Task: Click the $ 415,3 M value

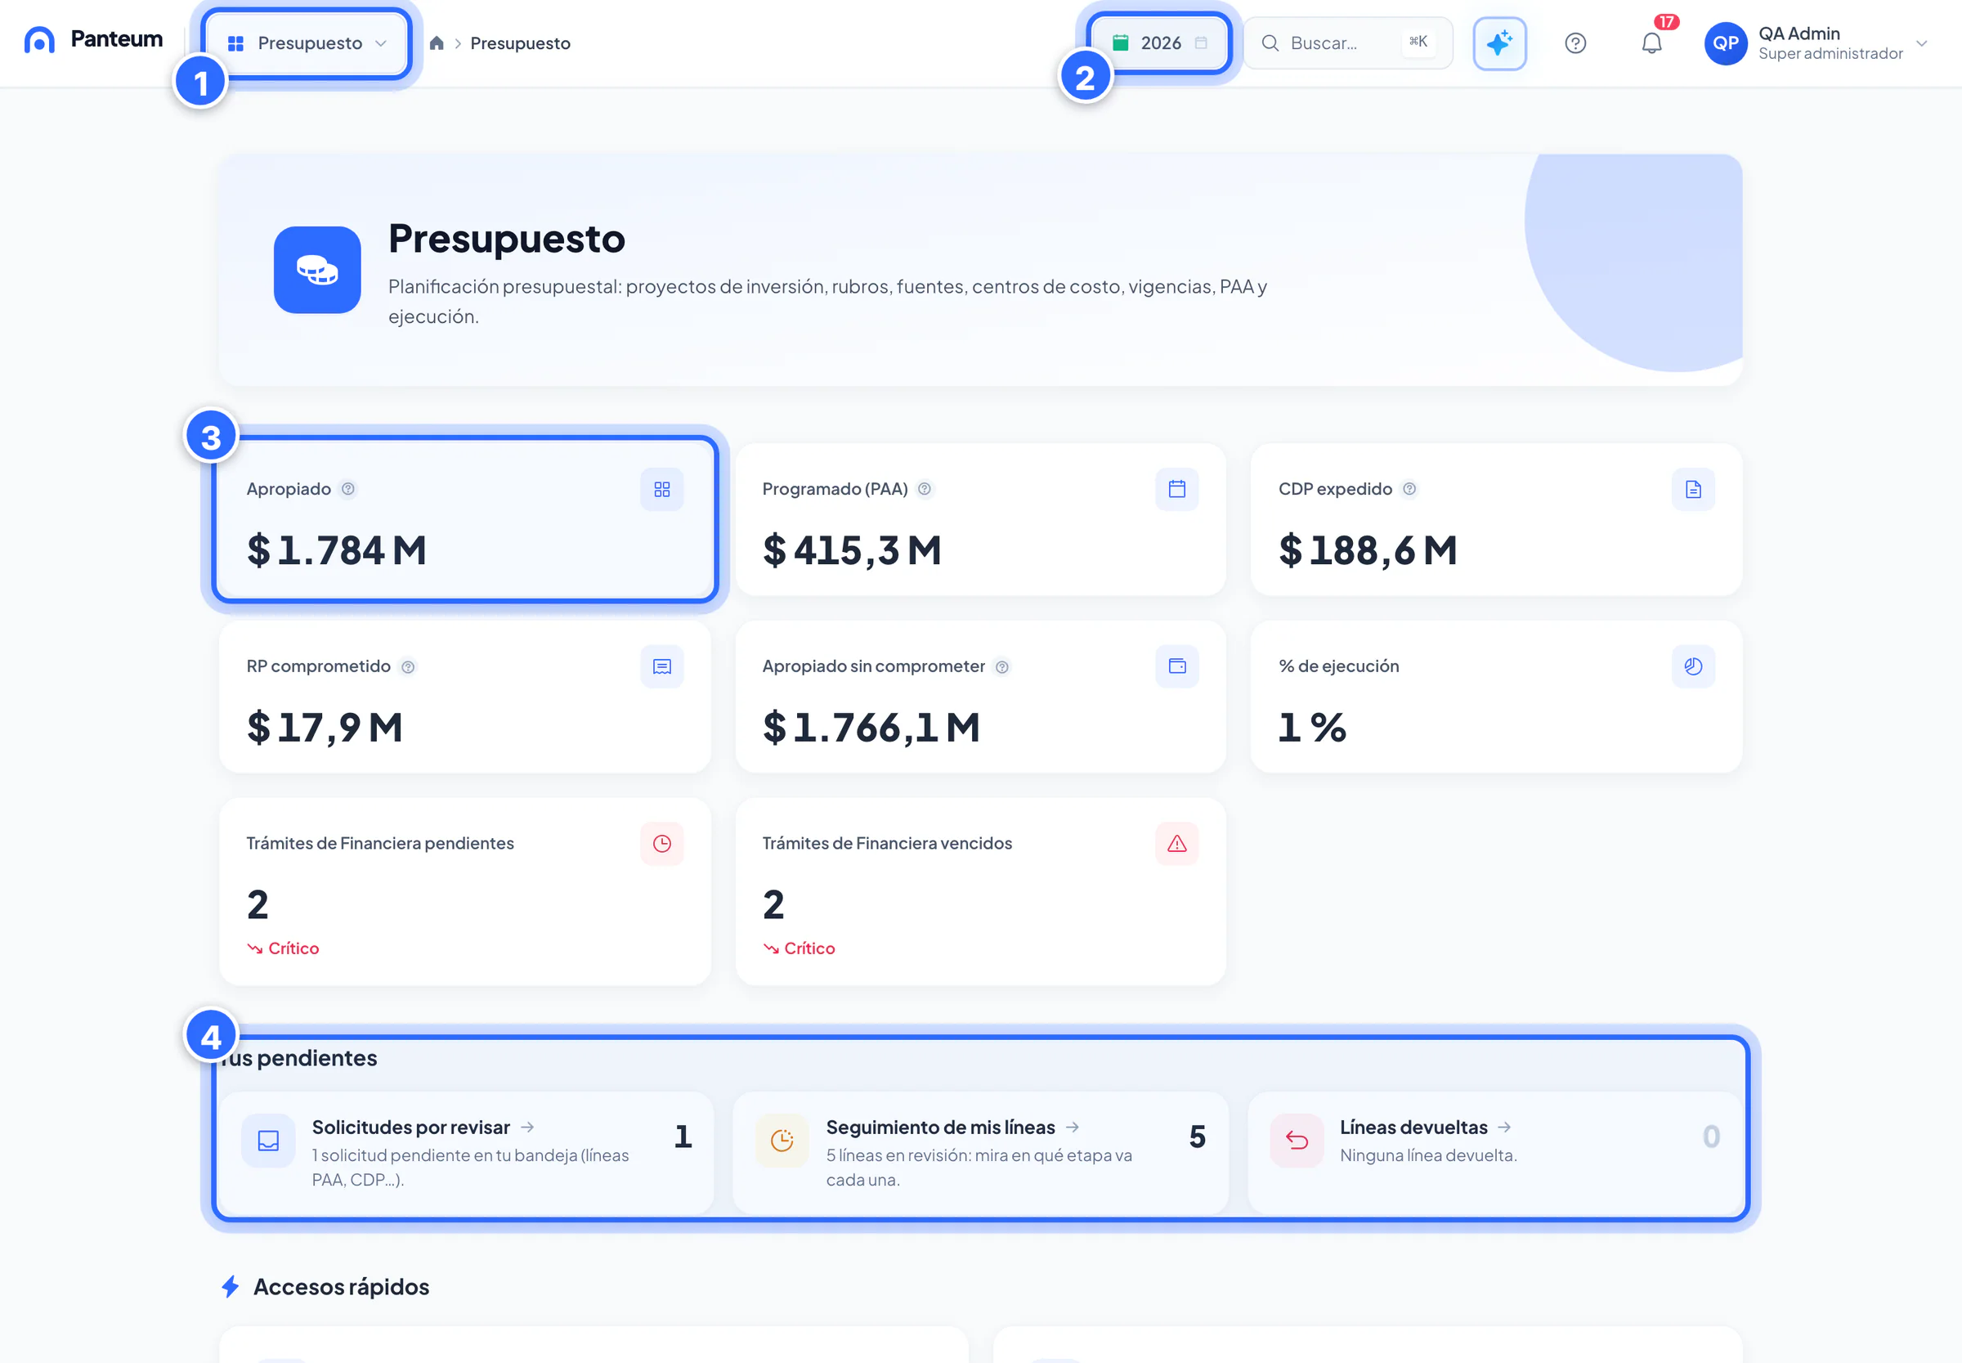Action: coord(851,551)
